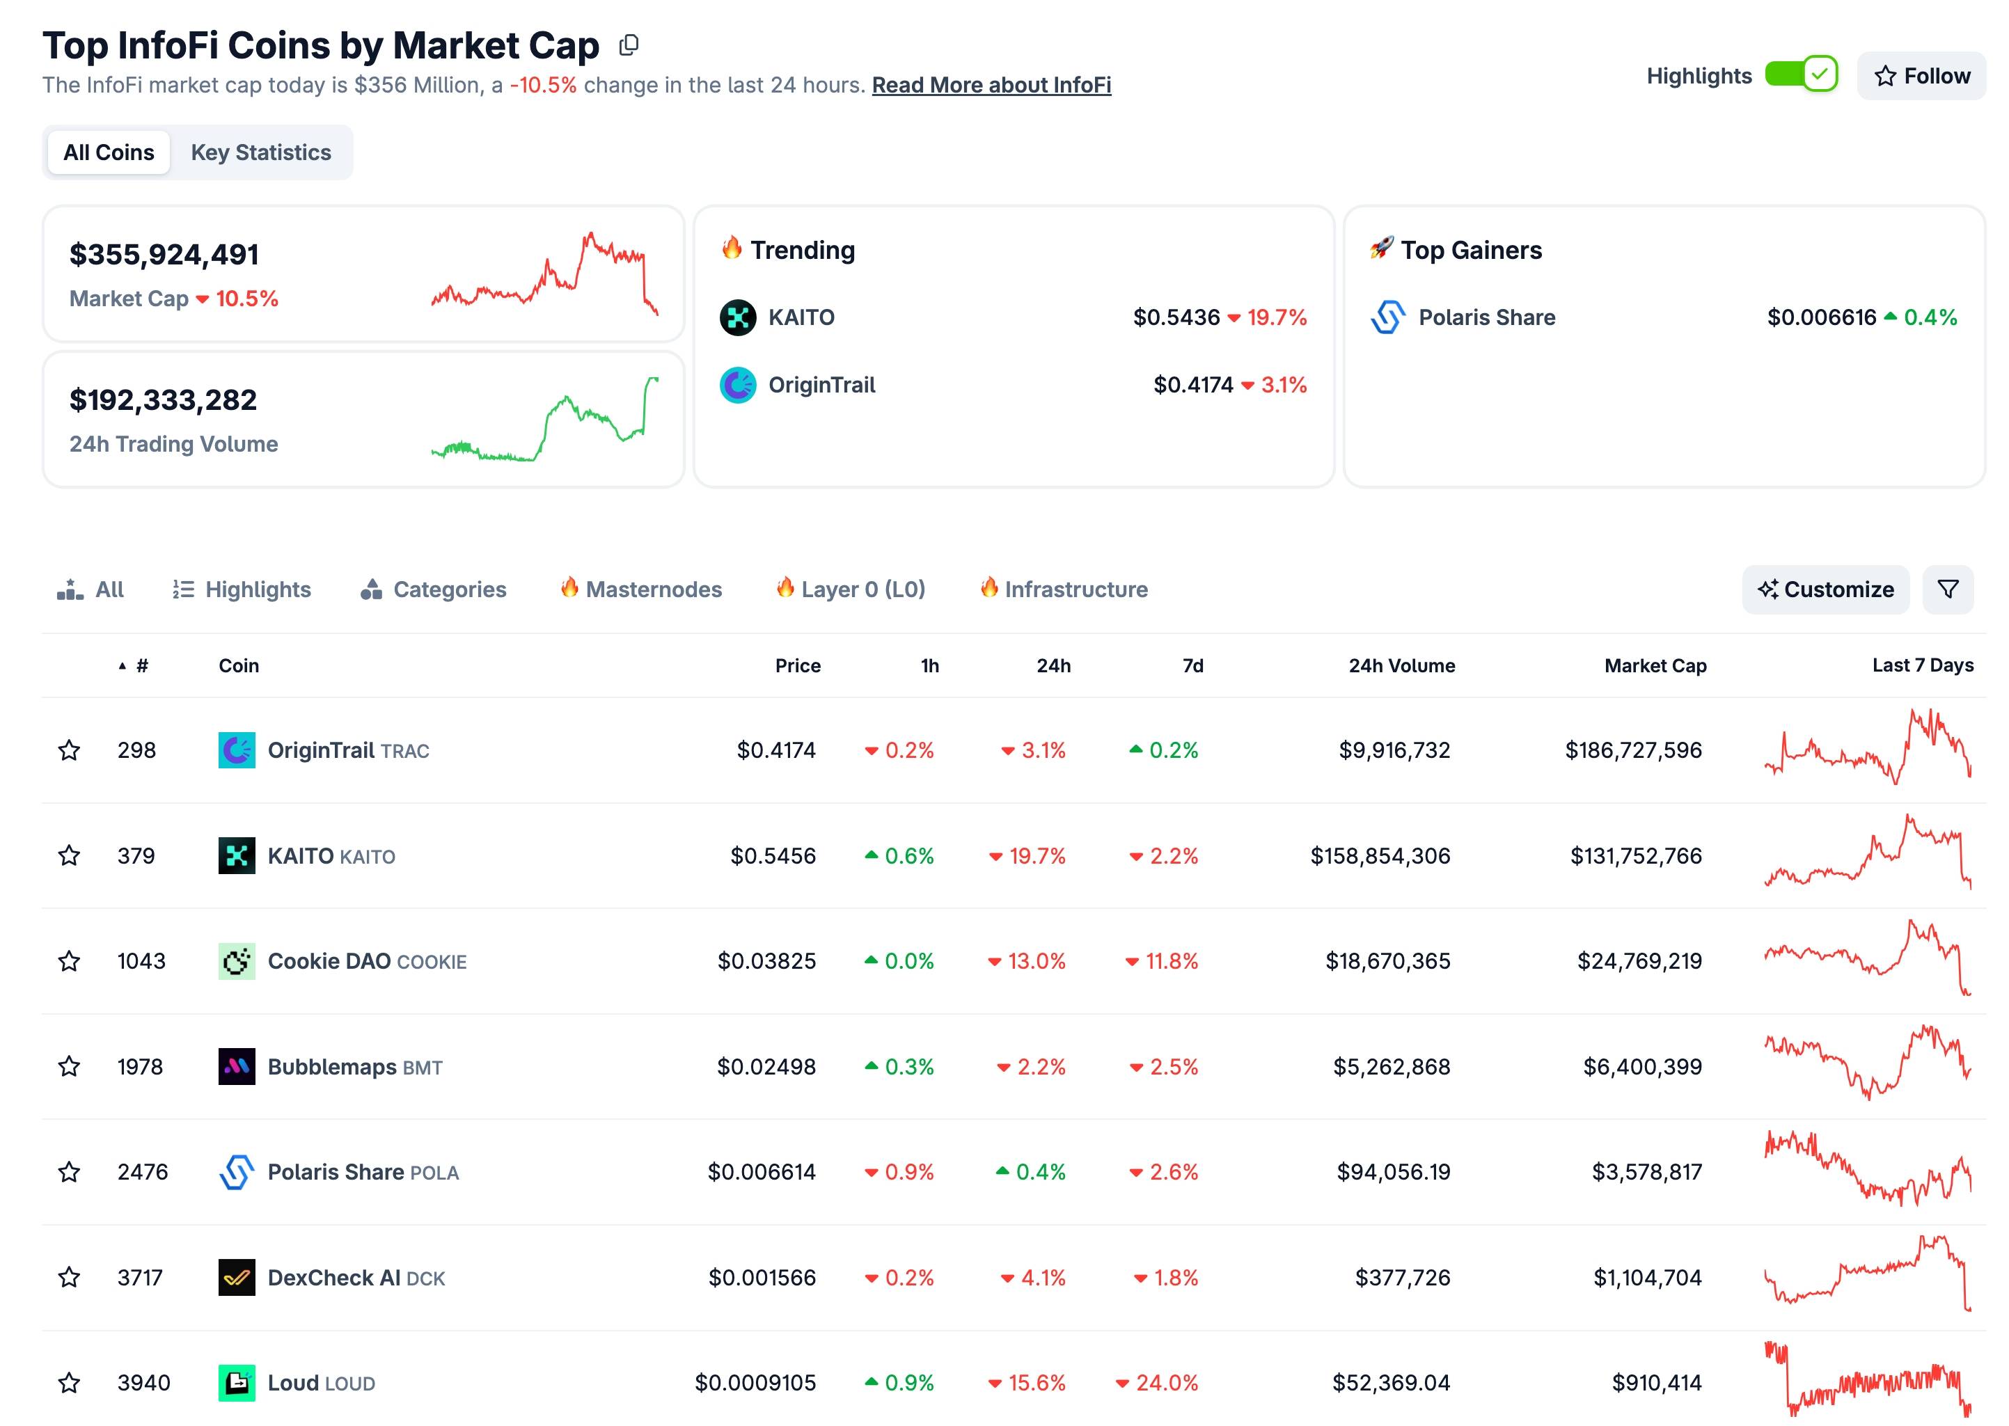Switch to the Key Statistics tab

point(261,153)
